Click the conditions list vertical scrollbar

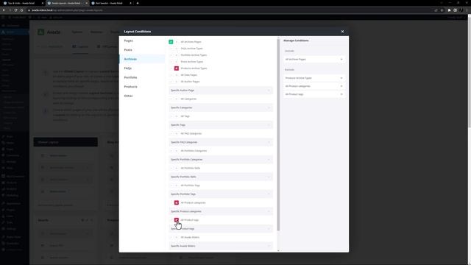coord(278,135)
